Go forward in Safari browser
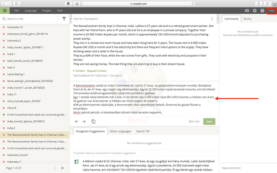The height and width of the screenshot is (173, 277). pos(9,3)
